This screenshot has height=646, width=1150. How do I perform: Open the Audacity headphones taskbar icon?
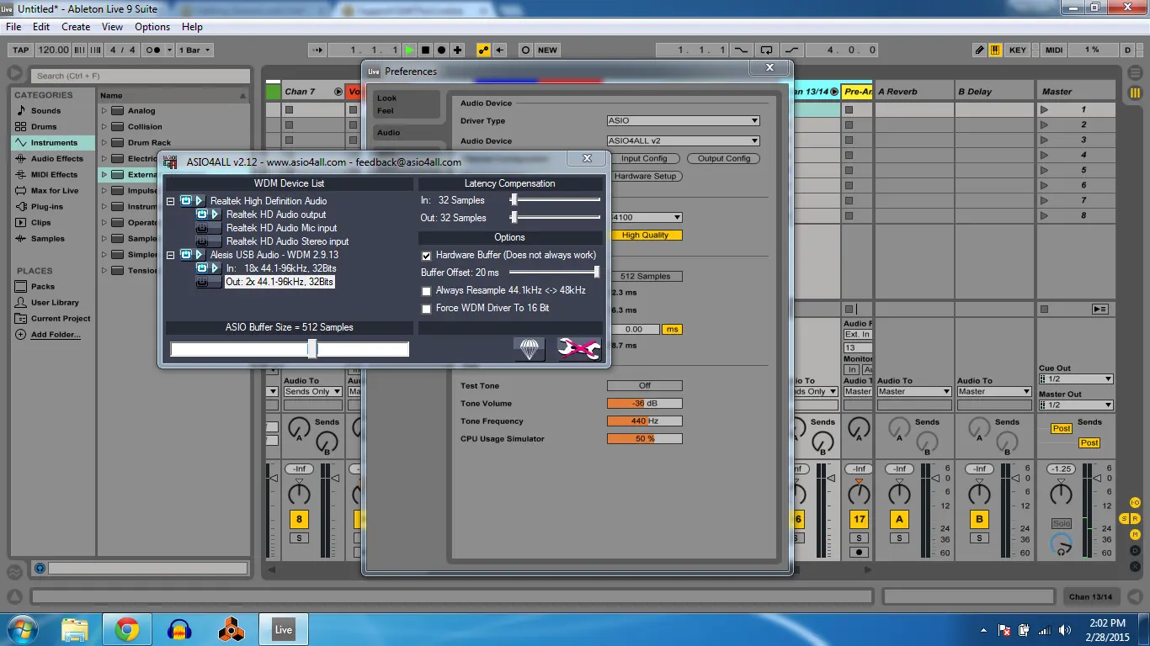click(179, 629)
